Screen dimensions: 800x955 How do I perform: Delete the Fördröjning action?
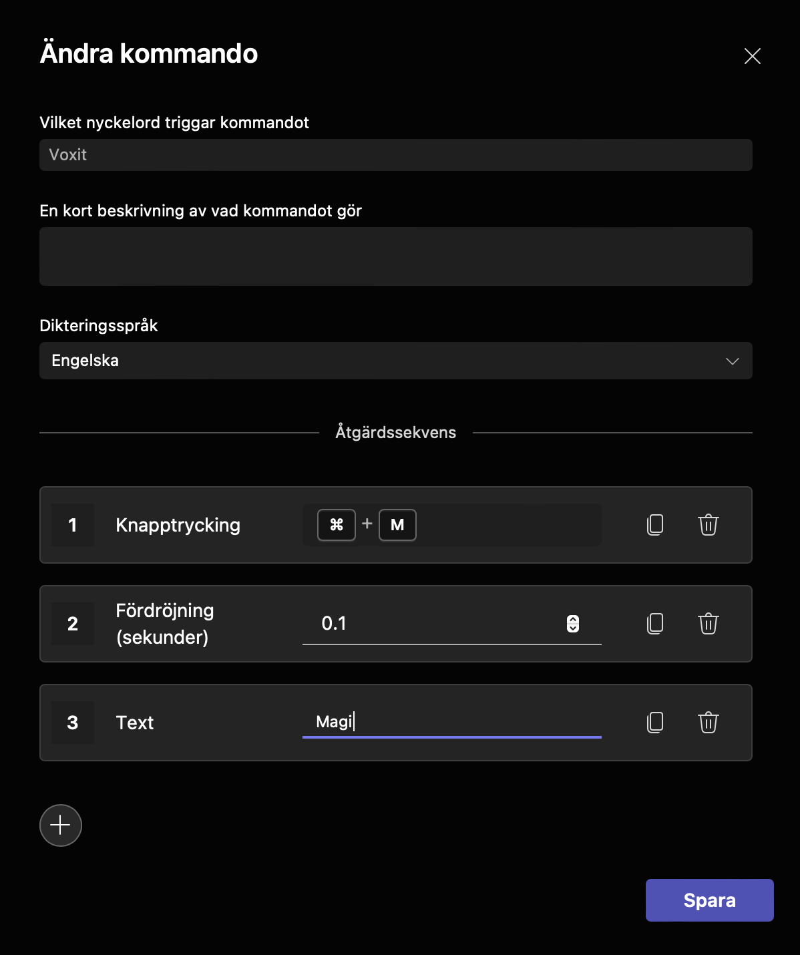(x=708, y=624)
